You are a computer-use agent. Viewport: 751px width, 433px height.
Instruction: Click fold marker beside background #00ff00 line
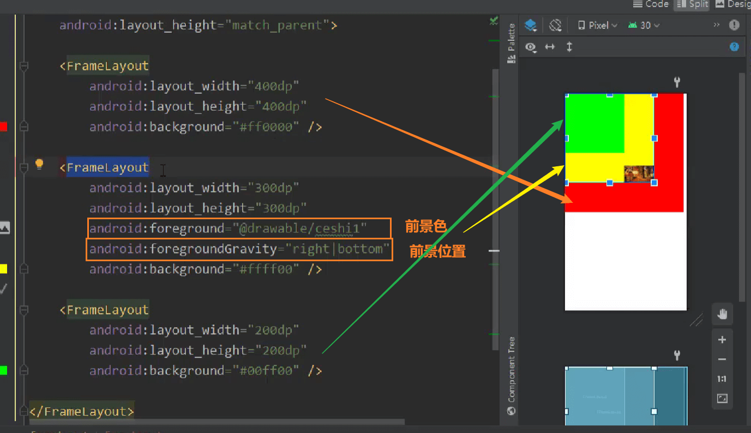(23, 371)
